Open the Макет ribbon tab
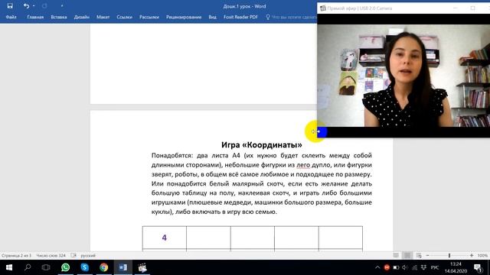This screenshot has width=490, height=275. pyautogui.click(x=103, y=17)
